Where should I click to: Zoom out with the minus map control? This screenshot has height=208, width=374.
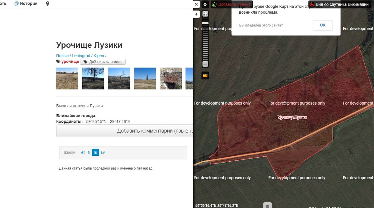pyautogui.click(x=205, y=64)
